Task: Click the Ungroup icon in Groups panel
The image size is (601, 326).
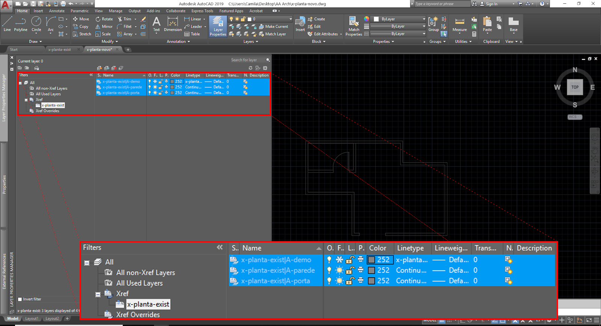Action: [444, 19]
